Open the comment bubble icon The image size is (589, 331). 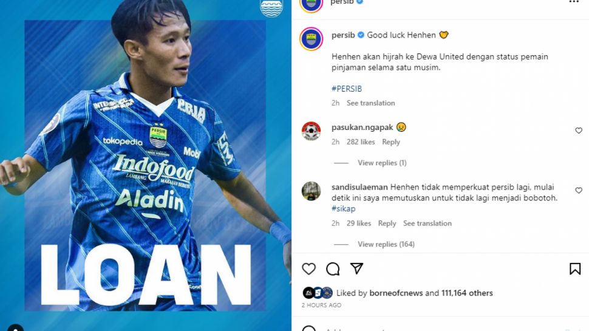[333, 269]
